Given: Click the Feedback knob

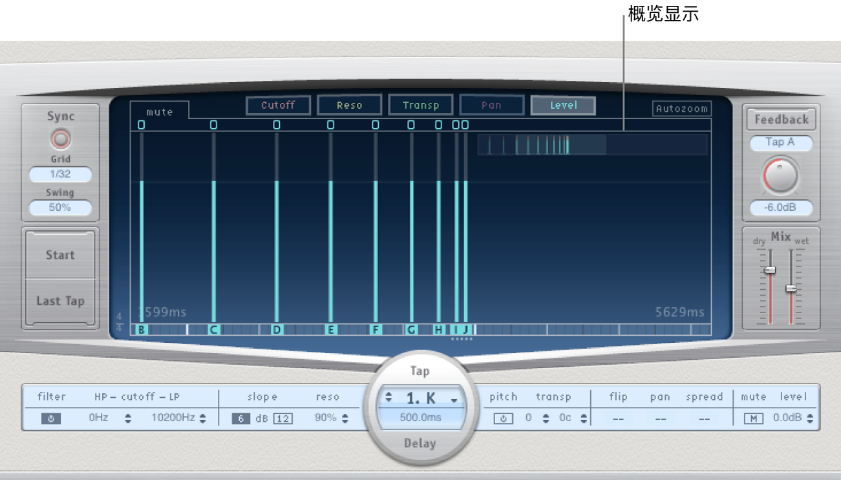Looking at the screenshot, I should (x=781, y=176).
